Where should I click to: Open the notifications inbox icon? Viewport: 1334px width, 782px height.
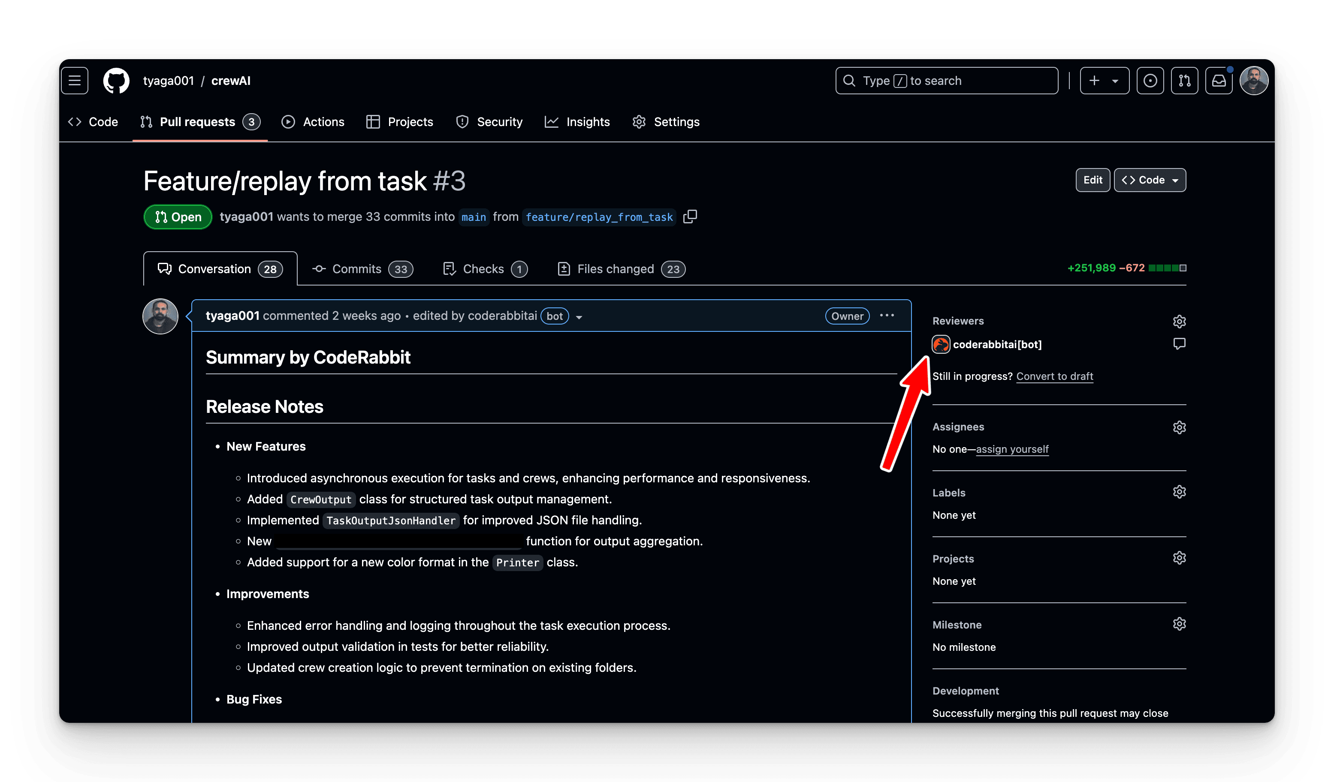pos(1219,81)
